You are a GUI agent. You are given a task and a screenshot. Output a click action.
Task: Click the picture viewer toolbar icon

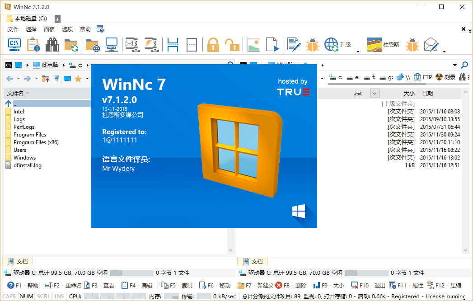(253, 45)
